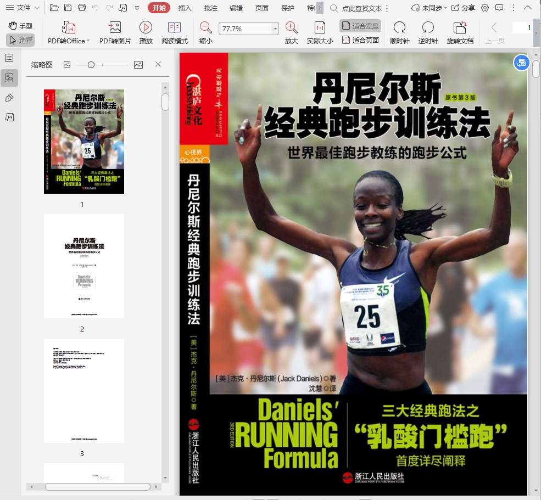The height and width of the screenshot is (500, 541).
Task: Open the 文件 menu
Action: 23,8
